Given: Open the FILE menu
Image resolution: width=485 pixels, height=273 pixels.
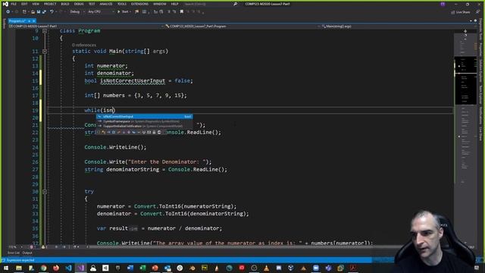Looking at the screenshot, I should pos(14,4).
